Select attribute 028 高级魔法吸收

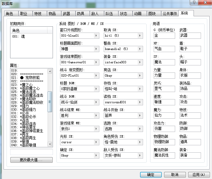(29, 102)
